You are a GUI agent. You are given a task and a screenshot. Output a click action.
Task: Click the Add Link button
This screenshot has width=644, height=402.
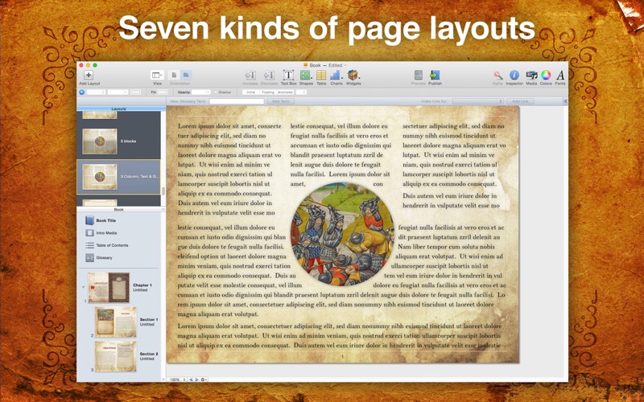(x=520, y=101)
